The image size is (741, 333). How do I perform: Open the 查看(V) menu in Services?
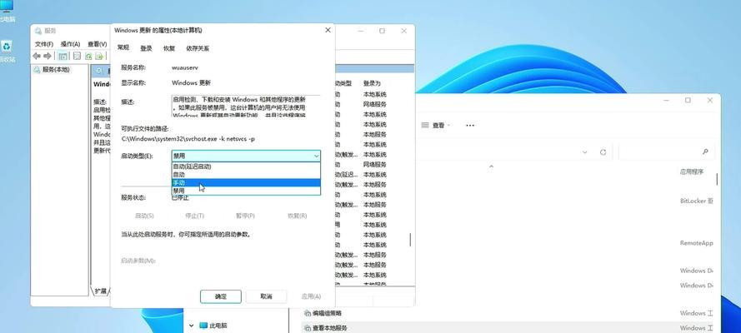coord(98,44)
